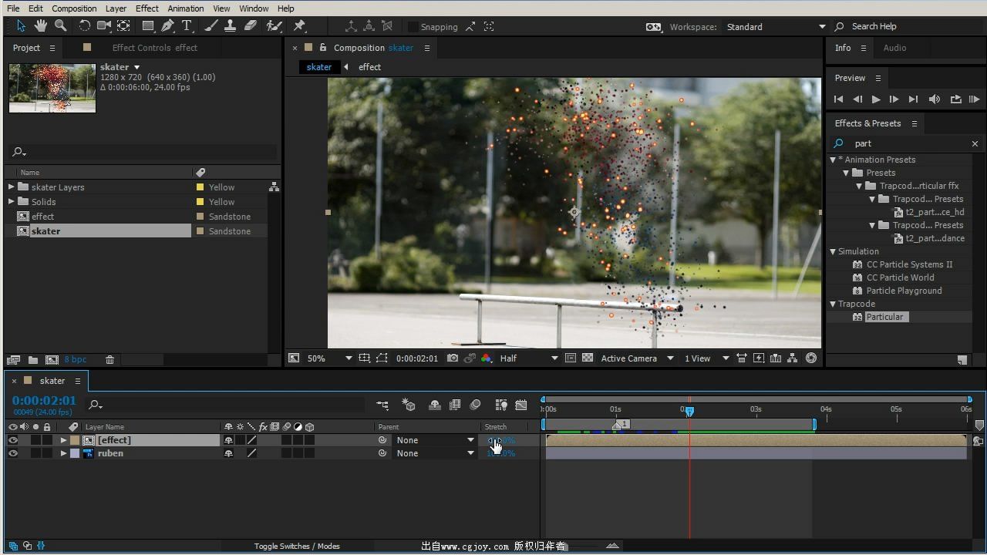Toggle transparency grid in viewer
Image resolution: width=987 pixels, height=555 pixels.
pos(588,358)
